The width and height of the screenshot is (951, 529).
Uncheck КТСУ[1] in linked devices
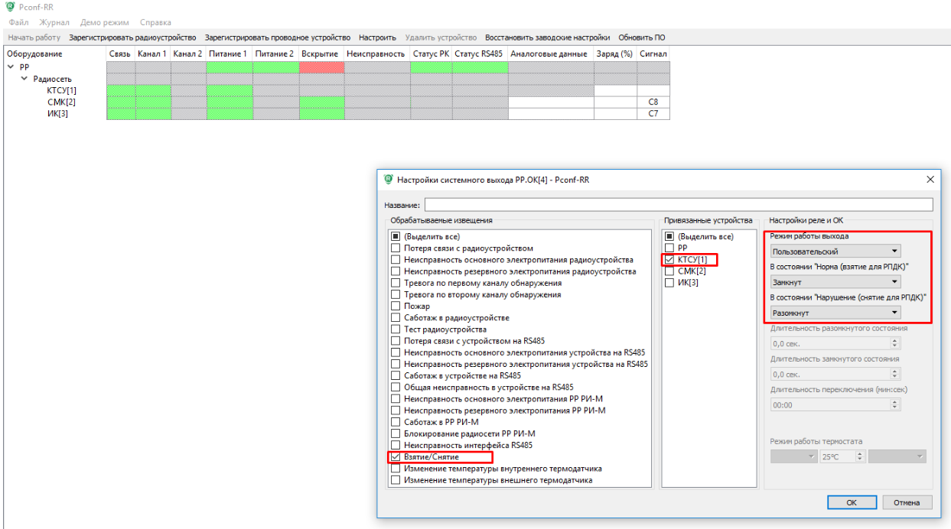pyautogui.click(x=669, y=260)
